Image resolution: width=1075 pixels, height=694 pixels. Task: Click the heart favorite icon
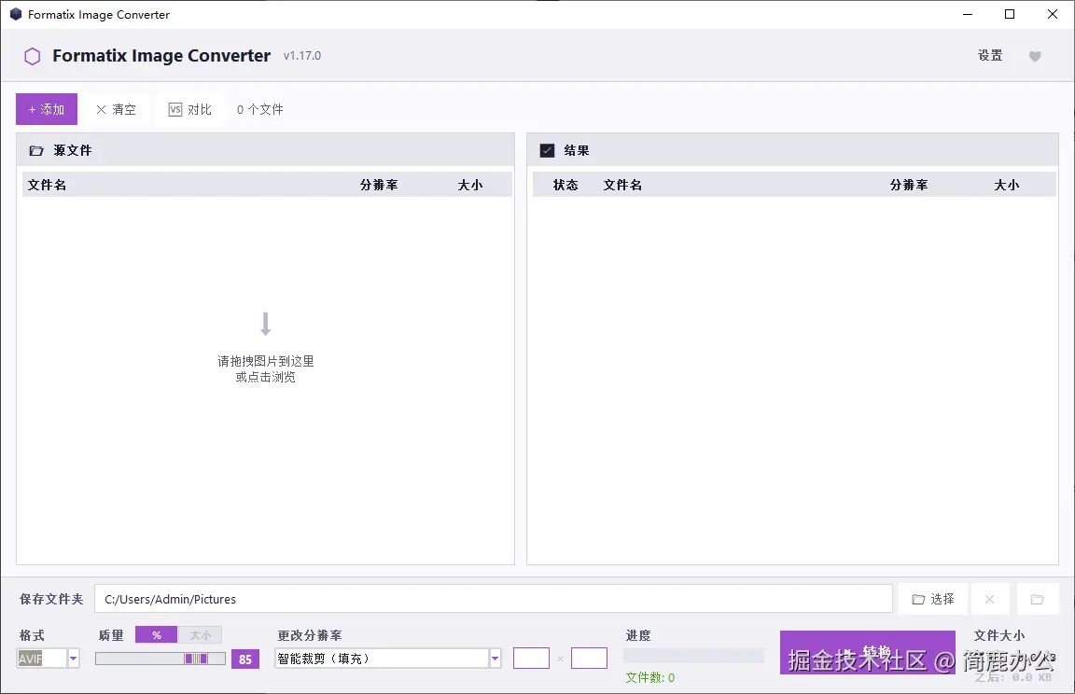[x=1035, y=56]
